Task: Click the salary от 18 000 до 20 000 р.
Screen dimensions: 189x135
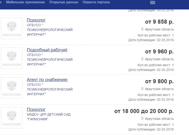Action: tap(144, 111)
